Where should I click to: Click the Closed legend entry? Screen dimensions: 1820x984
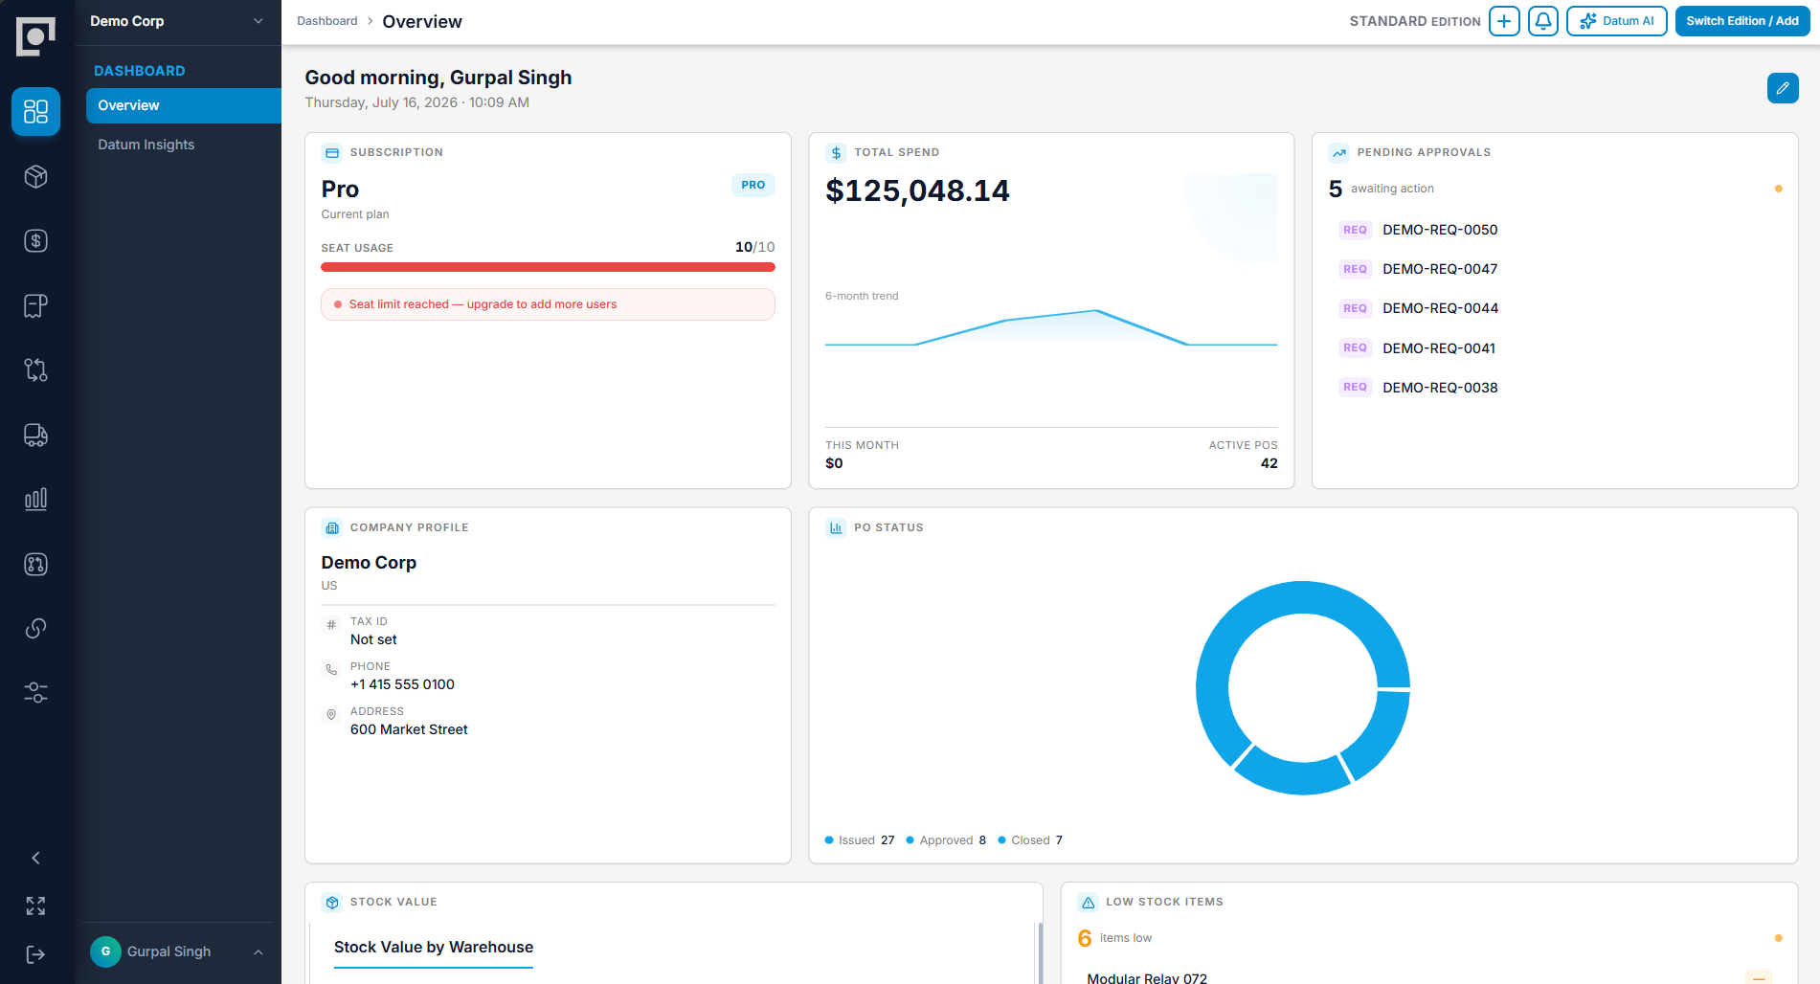(1030, 840)
